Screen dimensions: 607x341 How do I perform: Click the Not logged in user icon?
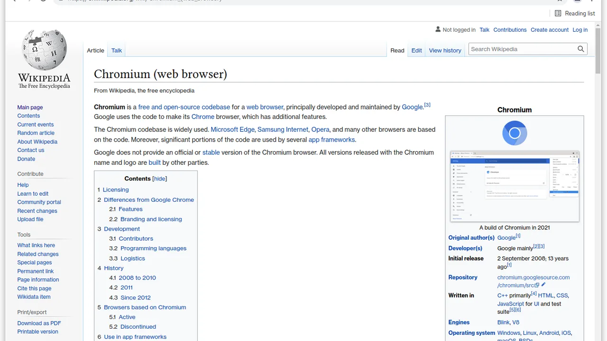pyautogui.click(x=438, y=29)
